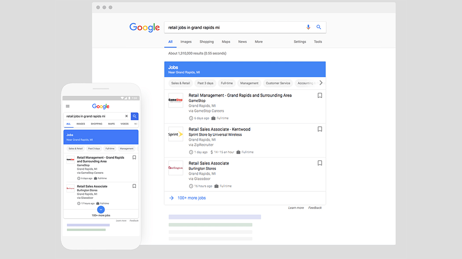
Task: Click the dollar icon by 14–15 an hour
Action: pos(212,152)
